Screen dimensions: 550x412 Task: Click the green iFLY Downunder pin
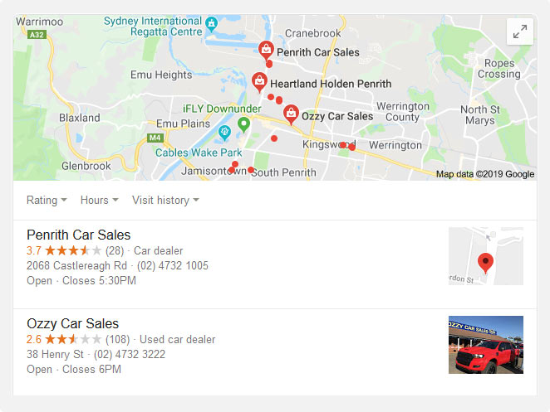pyautogui.click(x=243, y=124)
